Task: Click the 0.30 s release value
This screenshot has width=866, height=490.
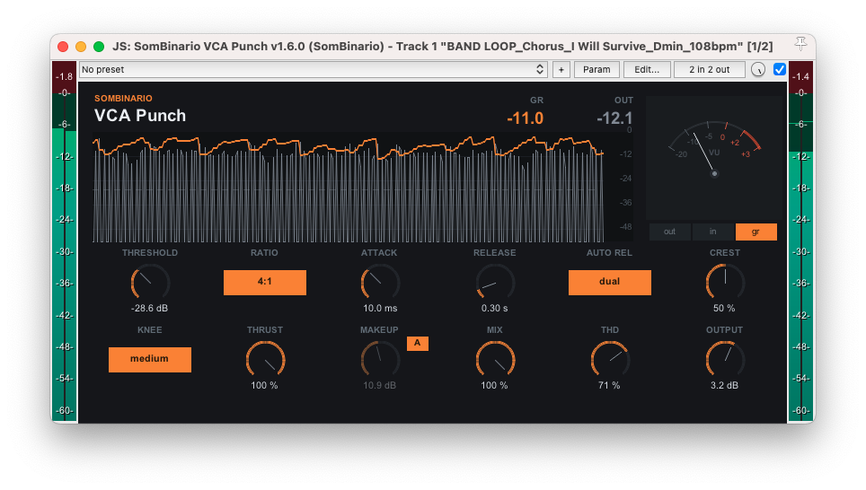Action: (494, 309)
